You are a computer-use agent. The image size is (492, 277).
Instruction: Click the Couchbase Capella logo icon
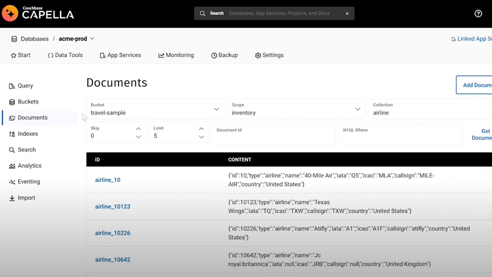click(x=10, y=13)
